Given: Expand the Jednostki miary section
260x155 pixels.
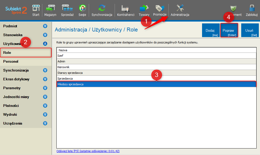Looking at the screenshot, I should click(45, 97).
